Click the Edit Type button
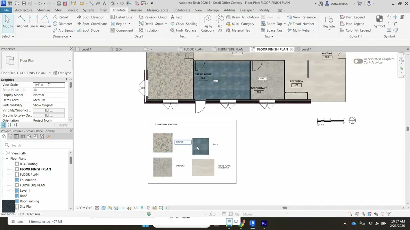The image size is (410, 230). 62,73
